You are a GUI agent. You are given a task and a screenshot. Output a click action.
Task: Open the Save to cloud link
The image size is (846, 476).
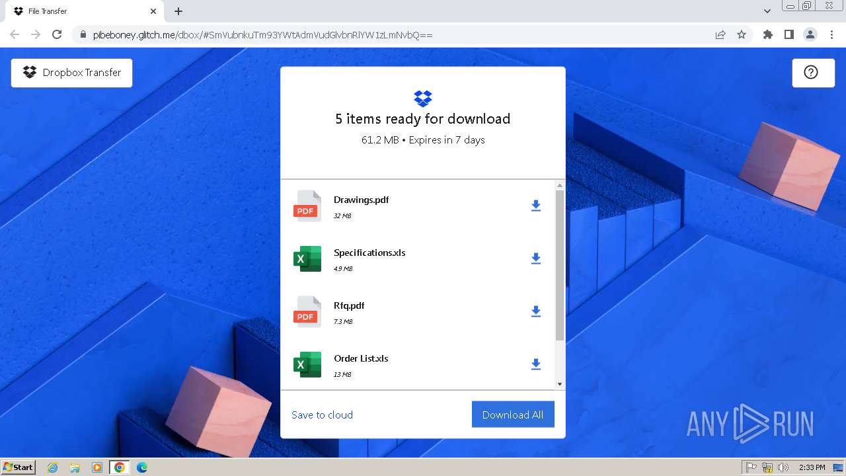[x=322, y=415]
